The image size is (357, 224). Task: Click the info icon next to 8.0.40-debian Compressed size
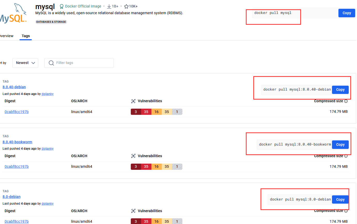346,101
